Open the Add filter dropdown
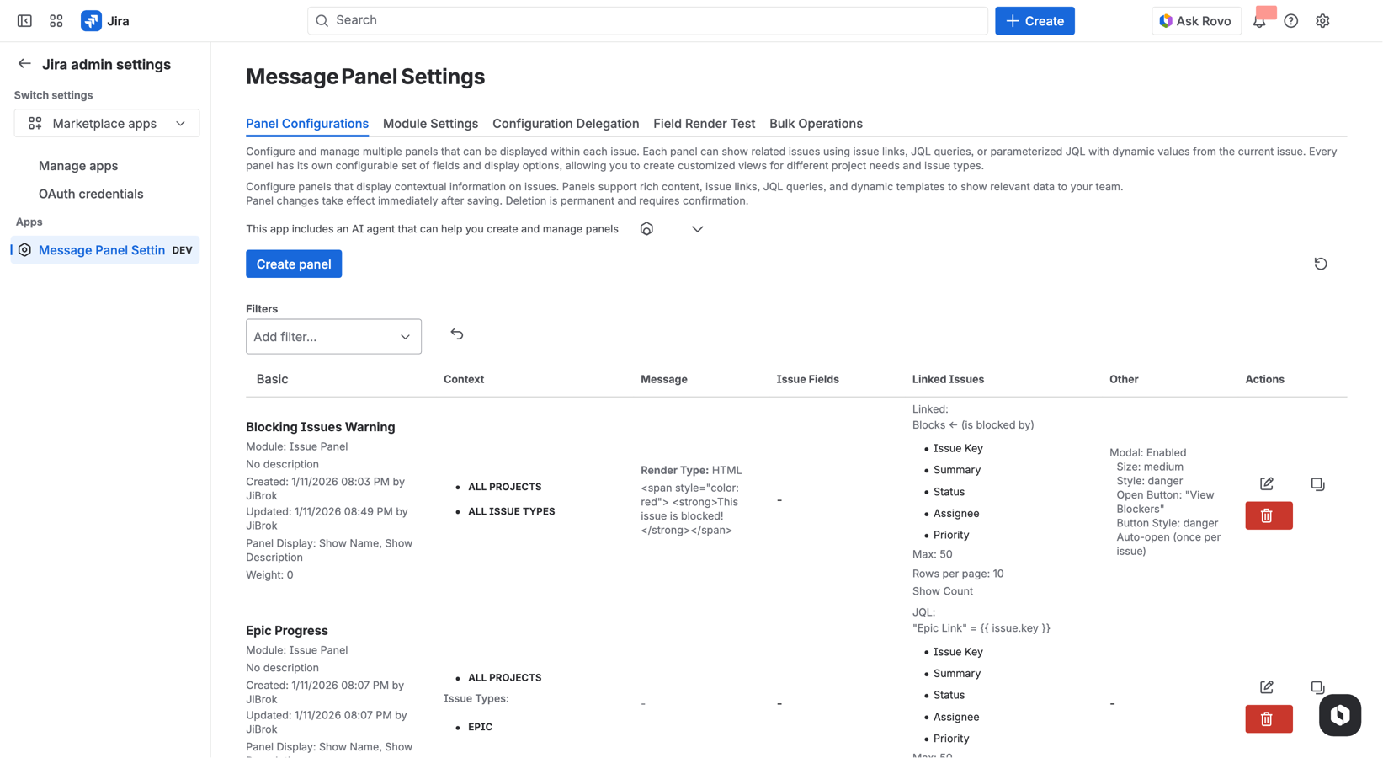Screen dimensions: 1383x758 333,336
